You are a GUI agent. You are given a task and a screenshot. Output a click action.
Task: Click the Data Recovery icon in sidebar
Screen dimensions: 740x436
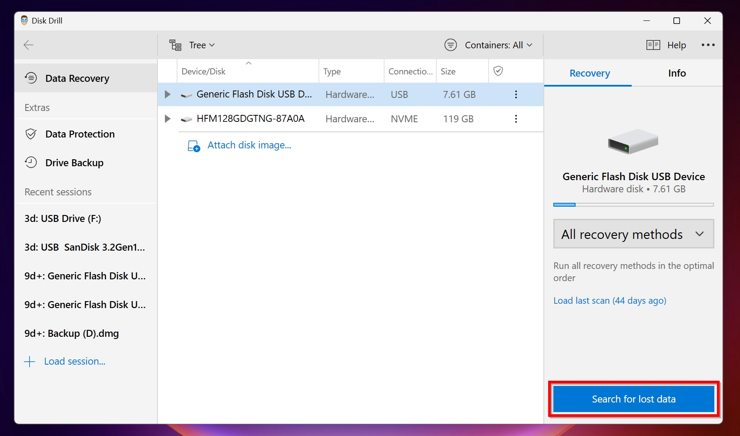31,78
